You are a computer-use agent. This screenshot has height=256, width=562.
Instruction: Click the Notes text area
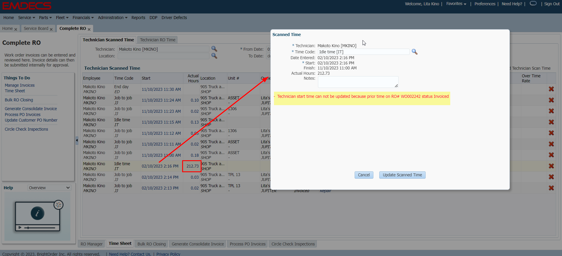[x=358, y=82]
